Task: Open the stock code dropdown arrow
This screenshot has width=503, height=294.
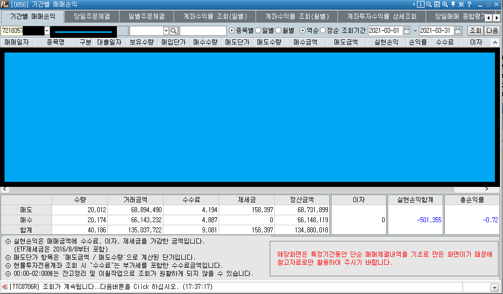Action: click(166, 31)
